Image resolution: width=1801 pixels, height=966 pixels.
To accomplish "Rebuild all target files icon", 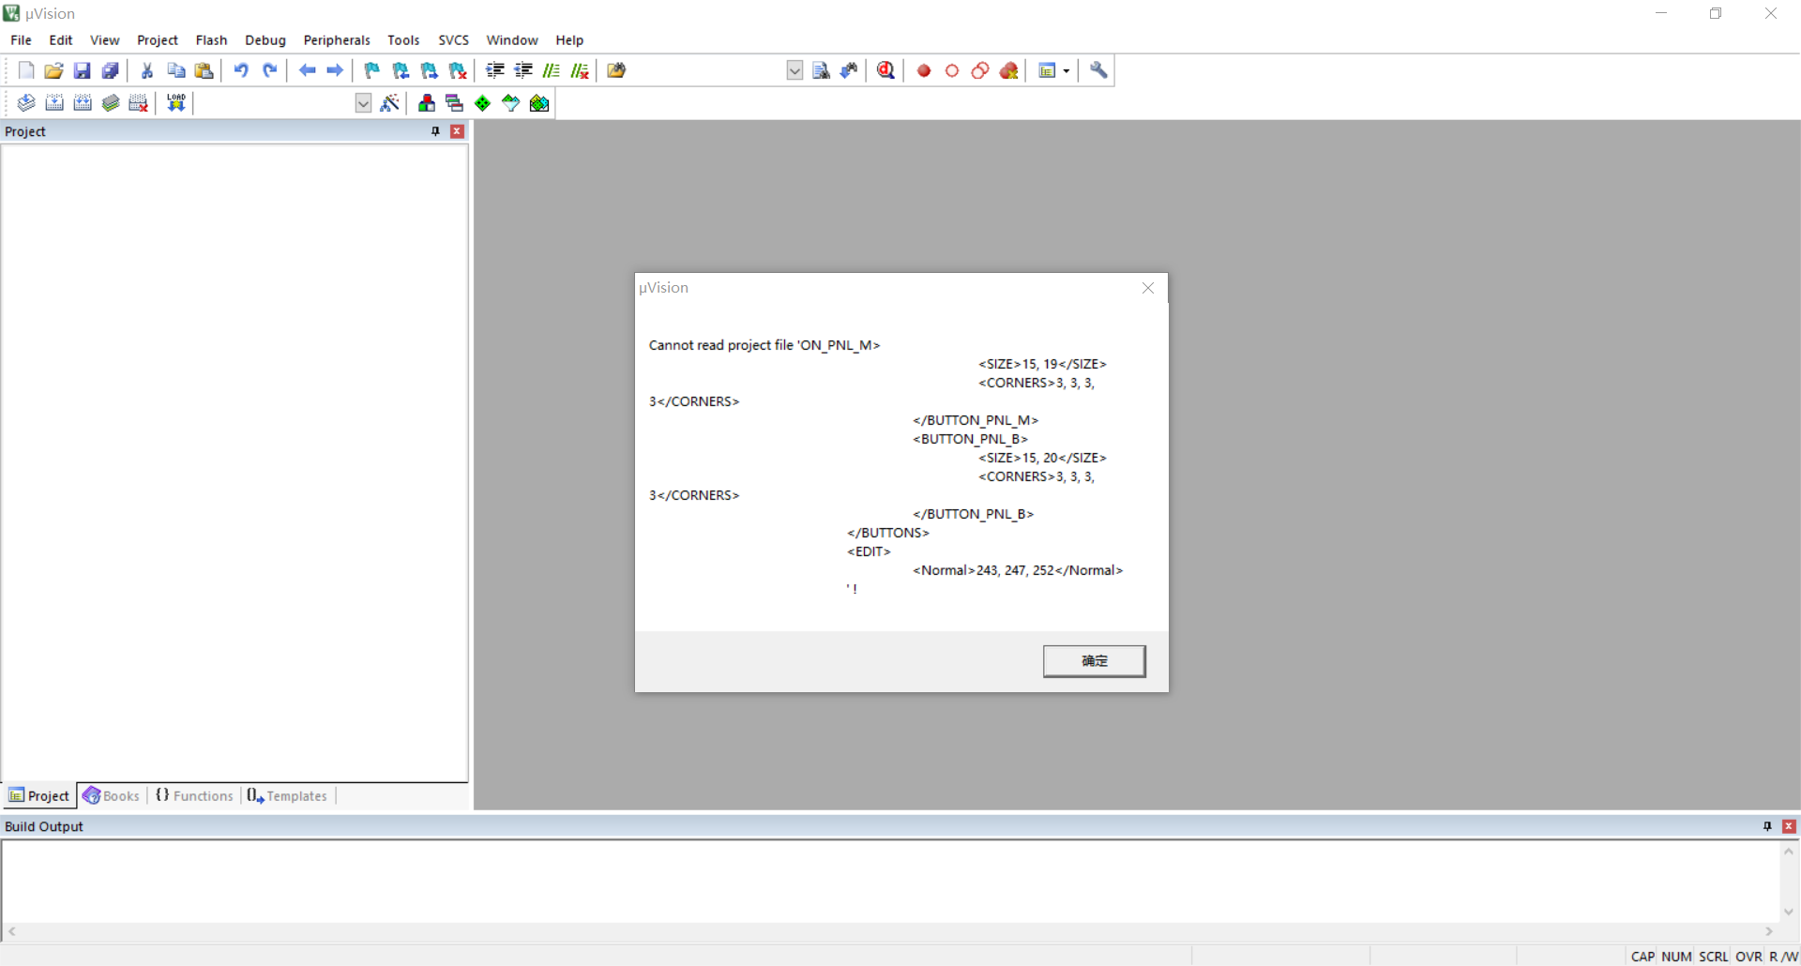I will 83,103.
